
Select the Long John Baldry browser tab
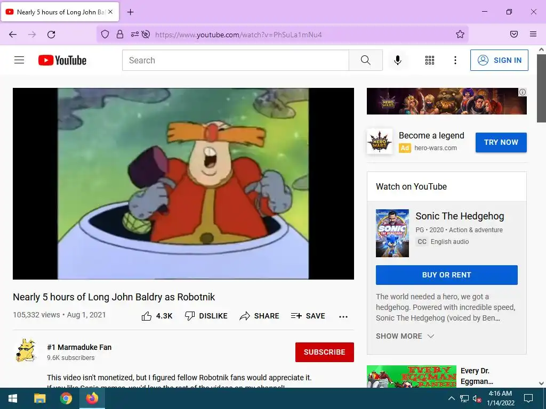click(x=60, y=12)
